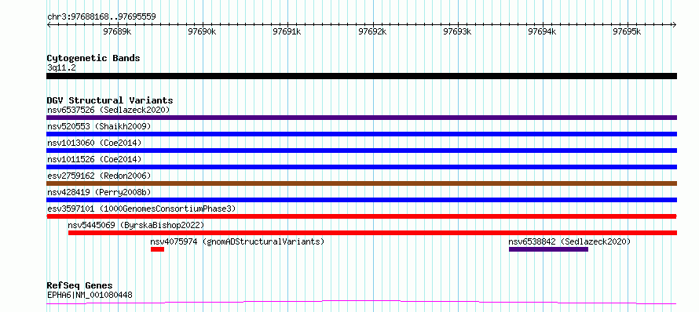This screenshot has height=312, width=699.
Task: Select nsv6538842 (Sedlazeck2020) label
Action: pos(569,241)
